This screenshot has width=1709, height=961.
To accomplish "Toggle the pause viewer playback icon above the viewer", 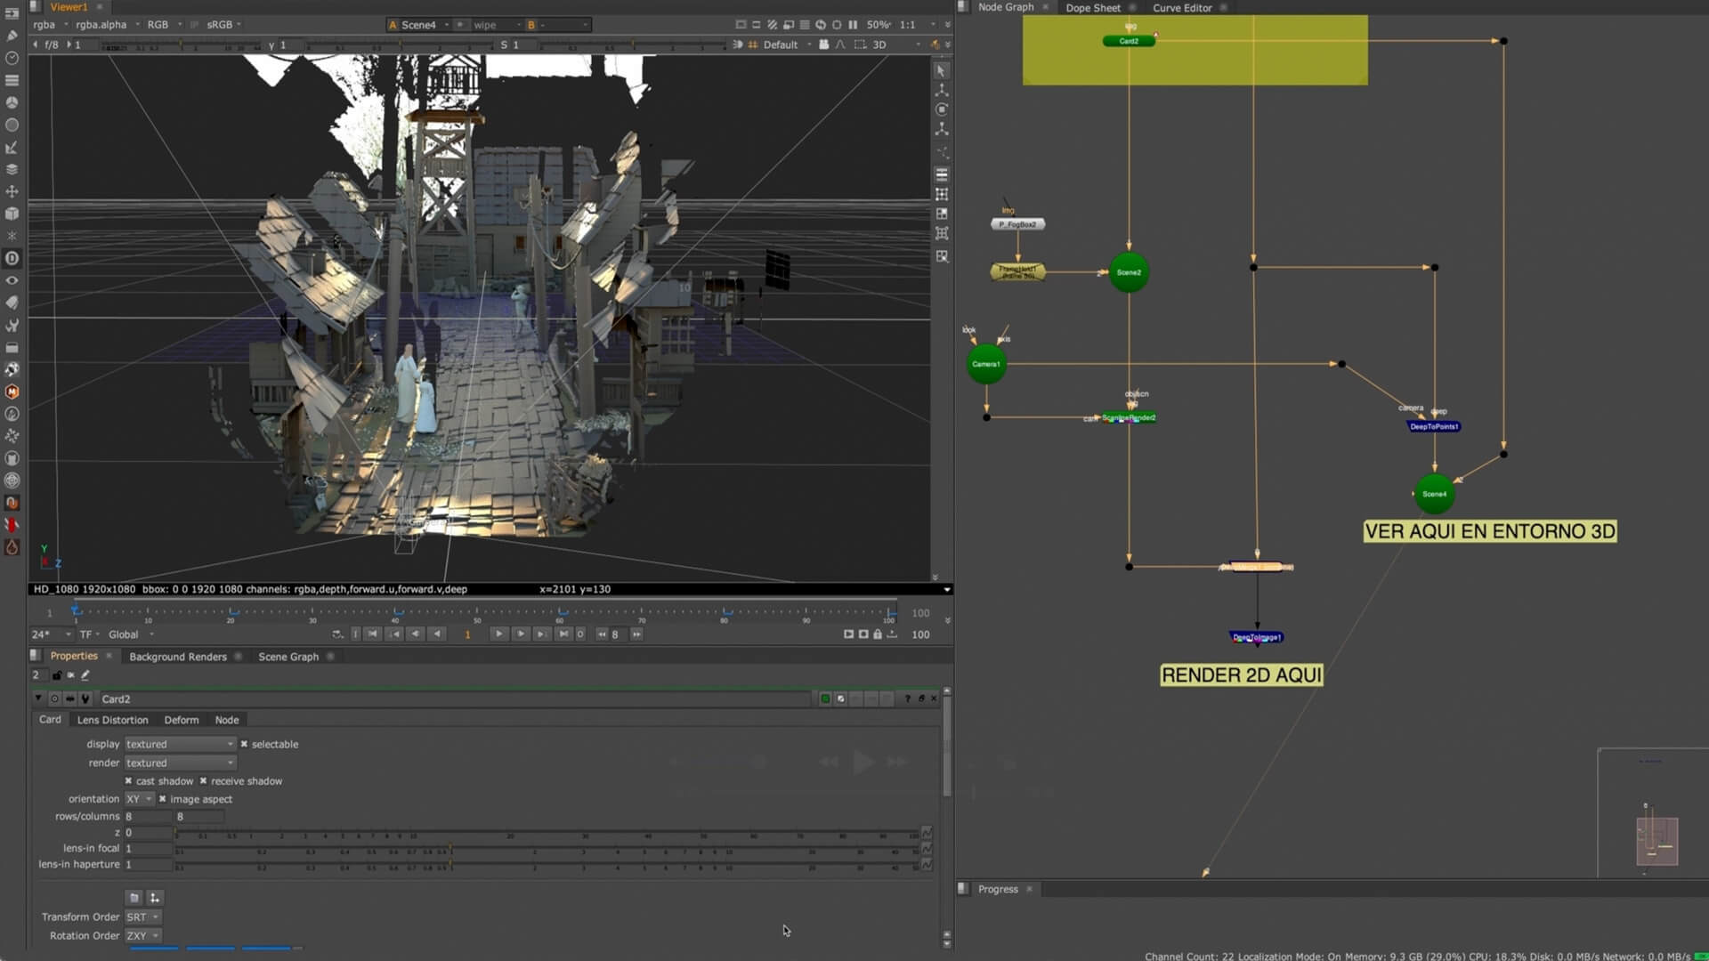I will 854,25.
